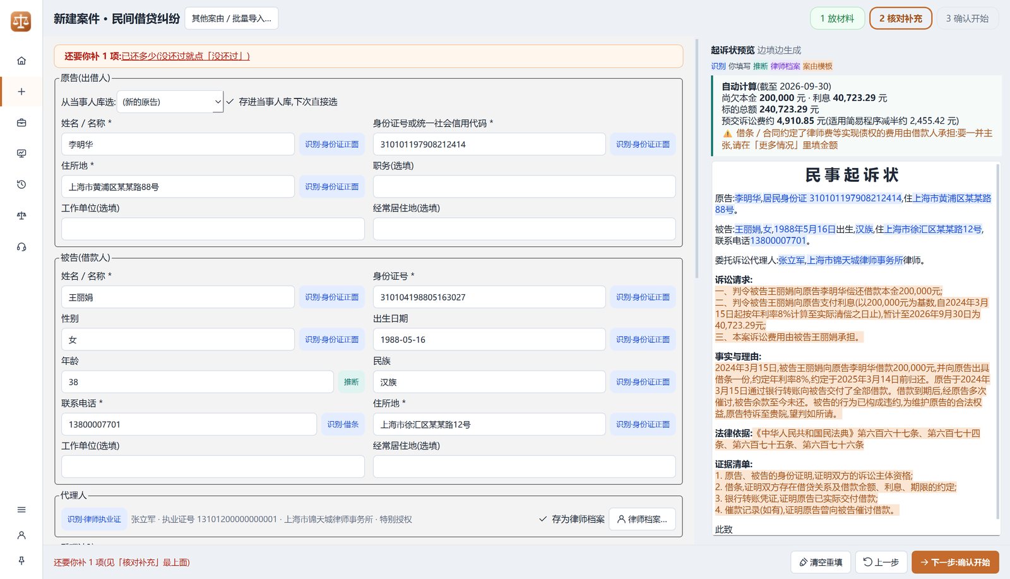1010x579 pixels.
Task: Click the 案由模板 legend tag
Action: point(817,66)
